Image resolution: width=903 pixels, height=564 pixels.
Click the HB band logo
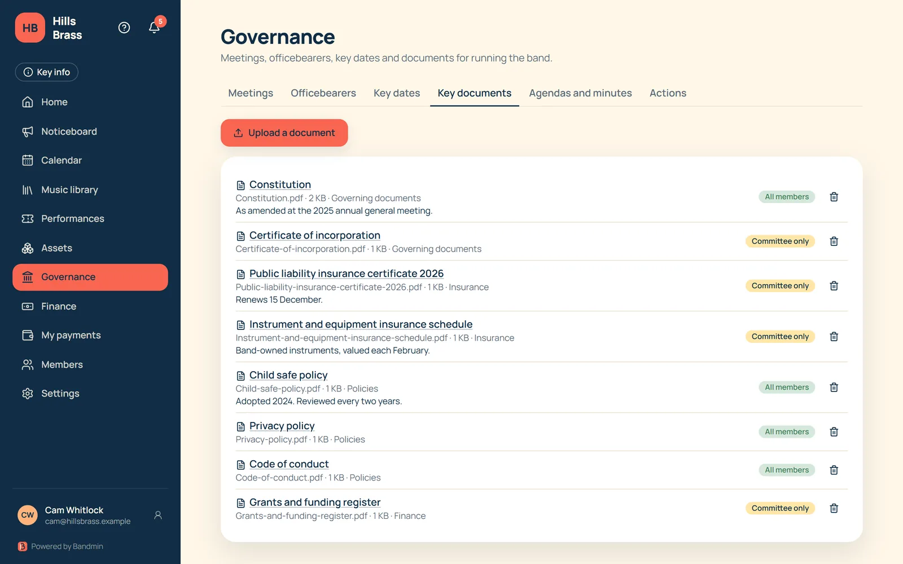pos(30,28)
